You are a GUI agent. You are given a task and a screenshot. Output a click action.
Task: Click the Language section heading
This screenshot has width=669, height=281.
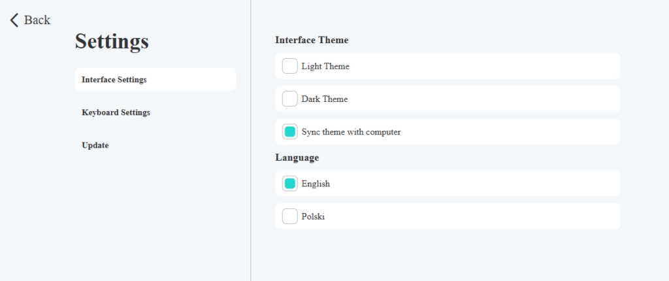297,157
